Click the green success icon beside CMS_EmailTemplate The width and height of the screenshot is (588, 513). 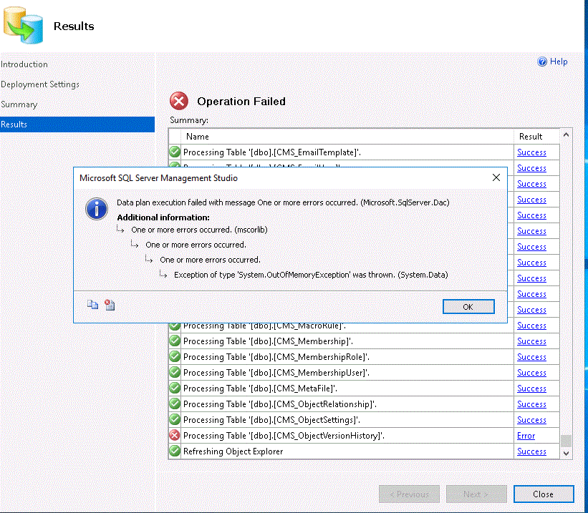click(174, 152)
